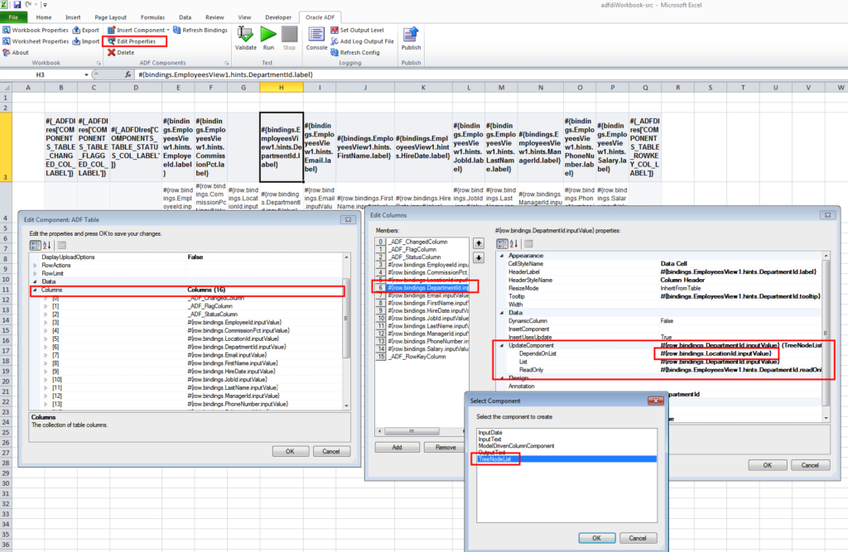Viewport: 848px width, 552px height.
Task: Validate the workbook with the Validate icon
Action: [x=245, y=35]
